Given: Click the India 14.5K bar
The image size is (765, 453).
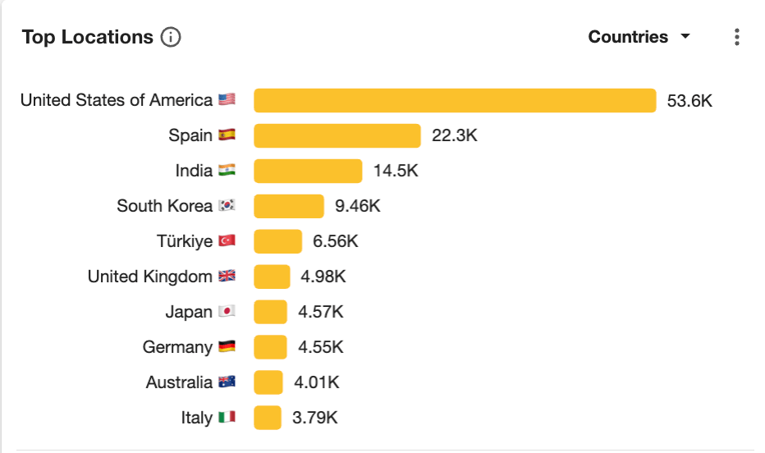Looking at the screenshot, I should pyautogui.click(x=308, y=171).
